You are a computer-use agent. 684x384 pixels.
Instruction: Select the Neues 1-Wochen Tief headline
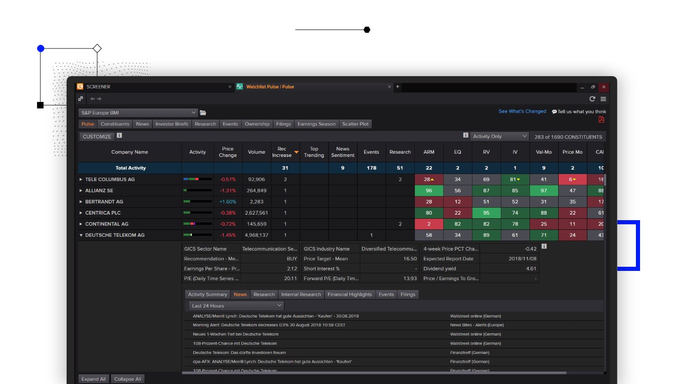(x=235, y=334)
